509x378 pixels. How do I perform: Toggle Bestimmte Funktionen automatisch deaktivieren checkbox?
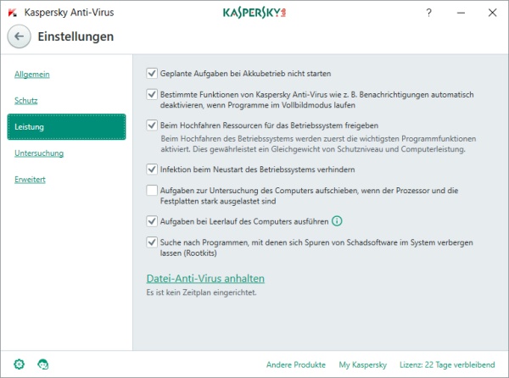point(152,94)
